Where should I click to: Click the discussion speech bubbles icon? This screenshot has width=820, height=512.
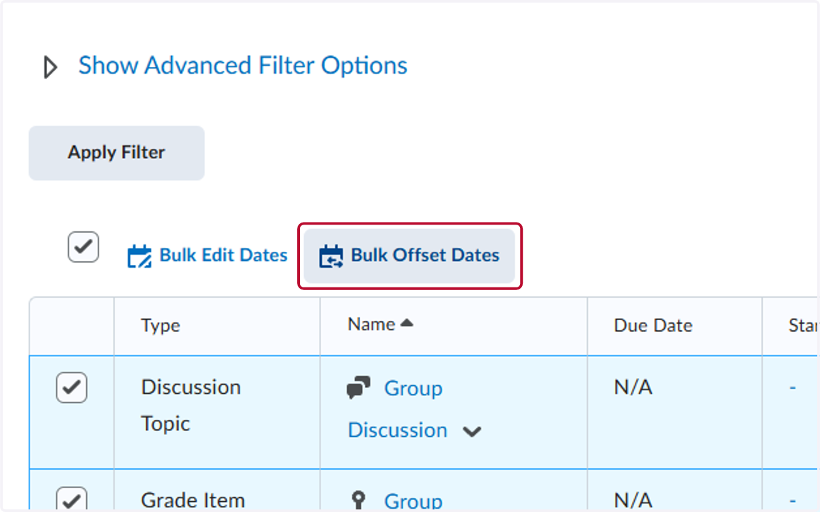(359, 388)
